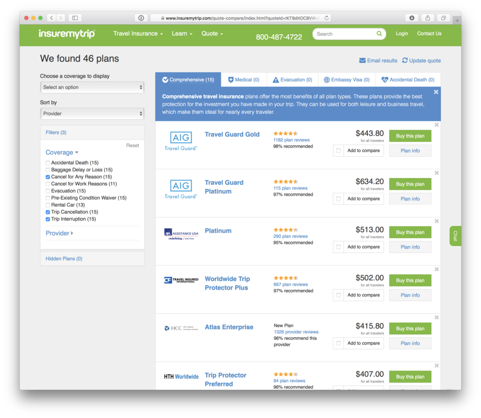The width and height of the screenshot is (481, 418).
Task: Hide the Travel Guard Platinum plan
Action: [436, 173]
